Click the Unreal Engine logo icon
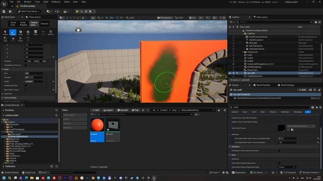323x181 pixels. point(4,4)
